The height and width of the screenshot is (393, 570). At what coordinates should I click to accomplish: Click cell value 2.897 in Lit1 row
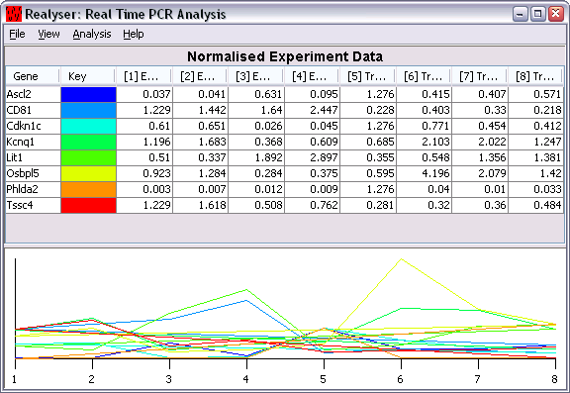[313, 157]
